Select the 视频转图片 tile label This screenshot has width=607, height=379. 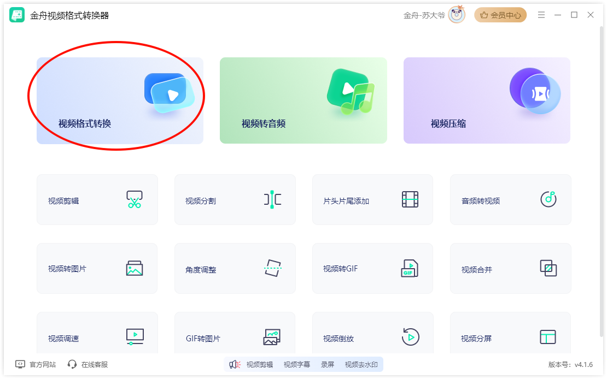[67, 269]
